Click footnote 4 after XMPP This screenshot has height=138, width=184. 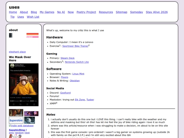[57, 103]
